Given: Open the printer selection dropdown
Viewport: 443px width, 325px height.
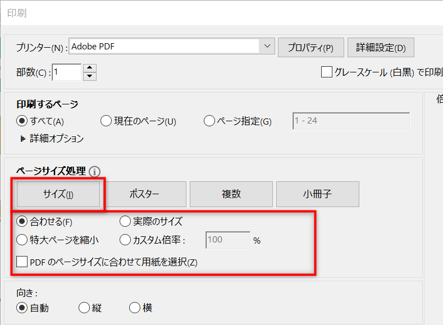Looking at the screenshot, I should click(267, 47).
